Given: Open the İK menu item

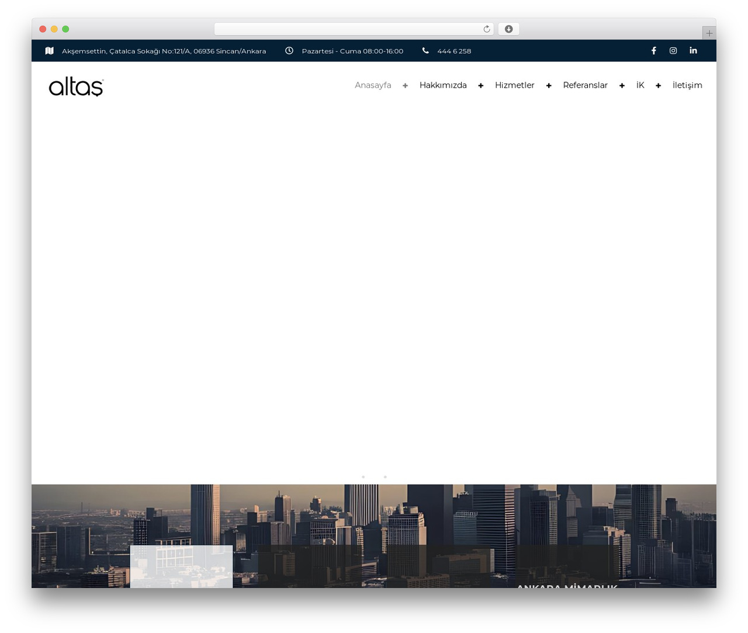Looking at the screenshot, I should point(640,85).
